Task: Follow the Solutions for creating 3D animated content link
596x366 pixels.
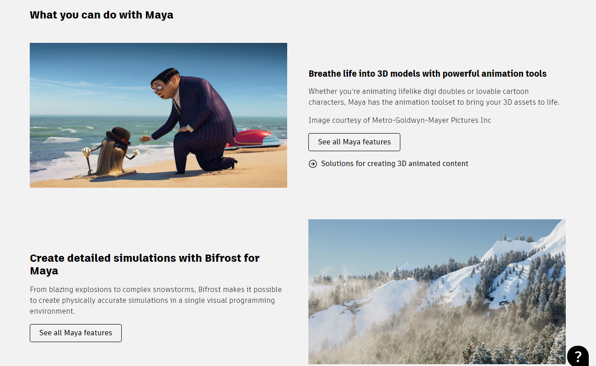Action: pyautogui.click(x=394, y=164)
